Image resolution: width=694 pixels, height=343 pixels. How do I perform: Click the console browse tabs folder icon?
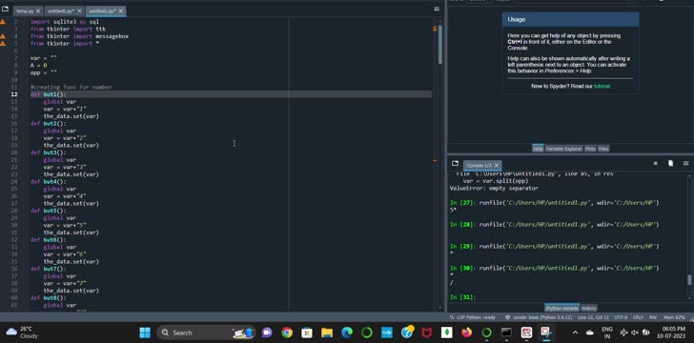(455, 163)
